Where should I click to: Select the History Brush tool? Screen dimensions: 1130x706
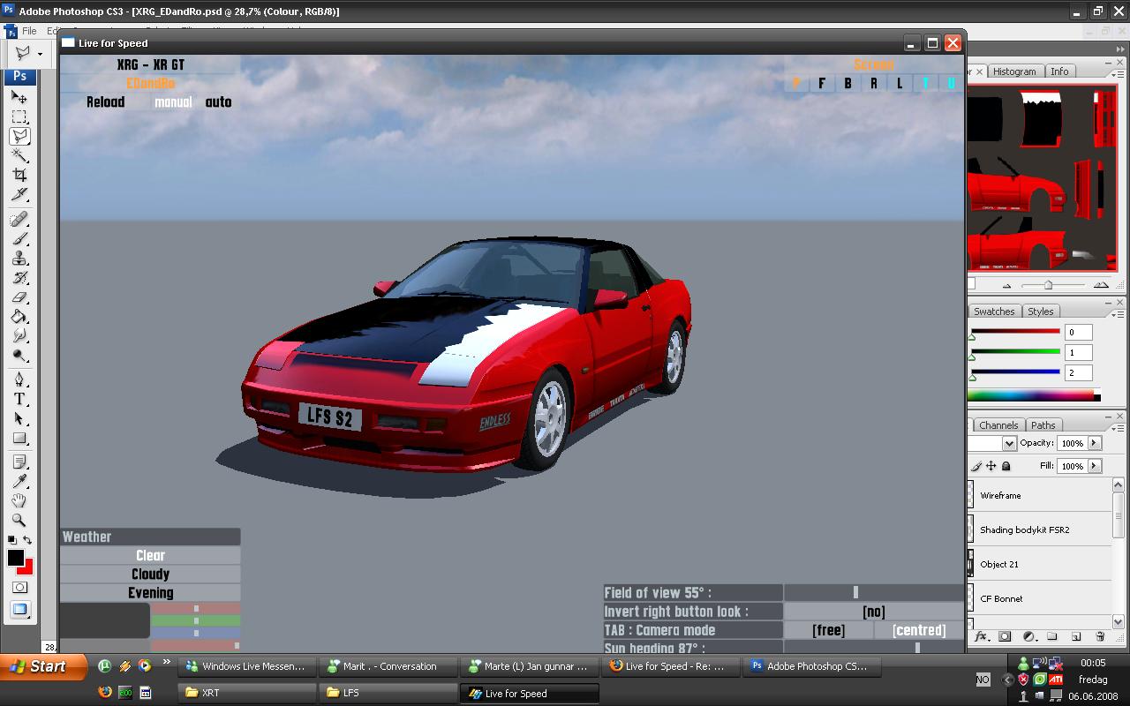click(19, 278)
